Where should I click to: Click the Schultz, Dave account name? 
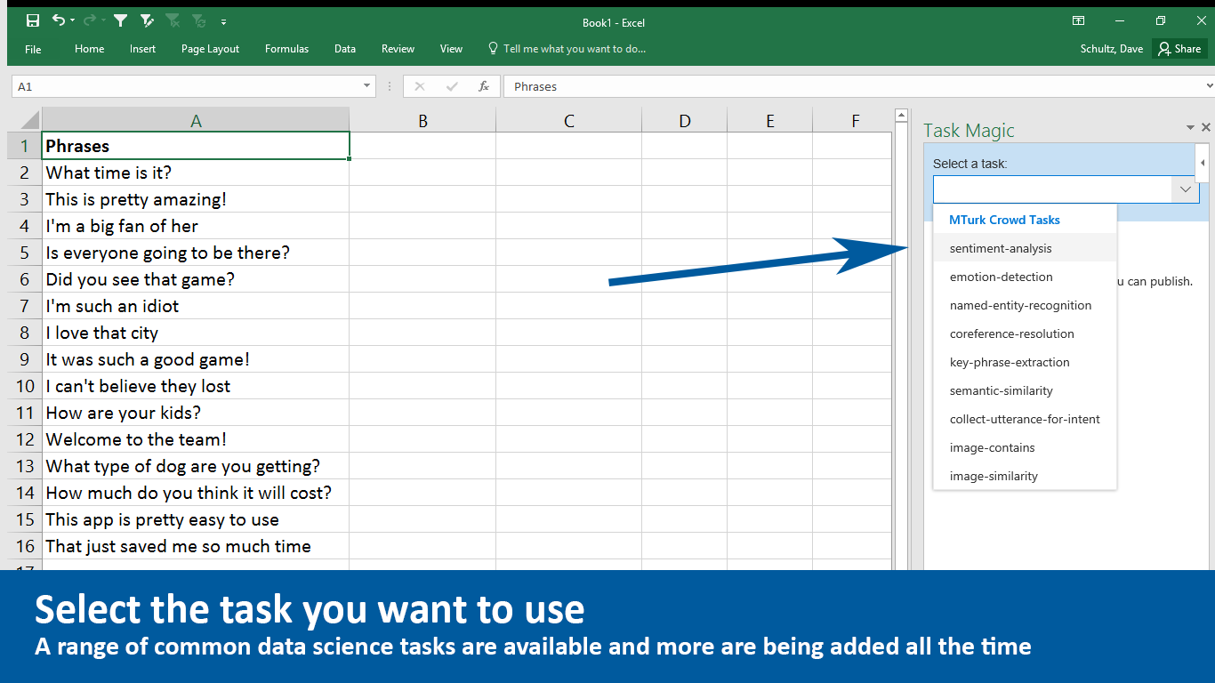click(1112, 49)
